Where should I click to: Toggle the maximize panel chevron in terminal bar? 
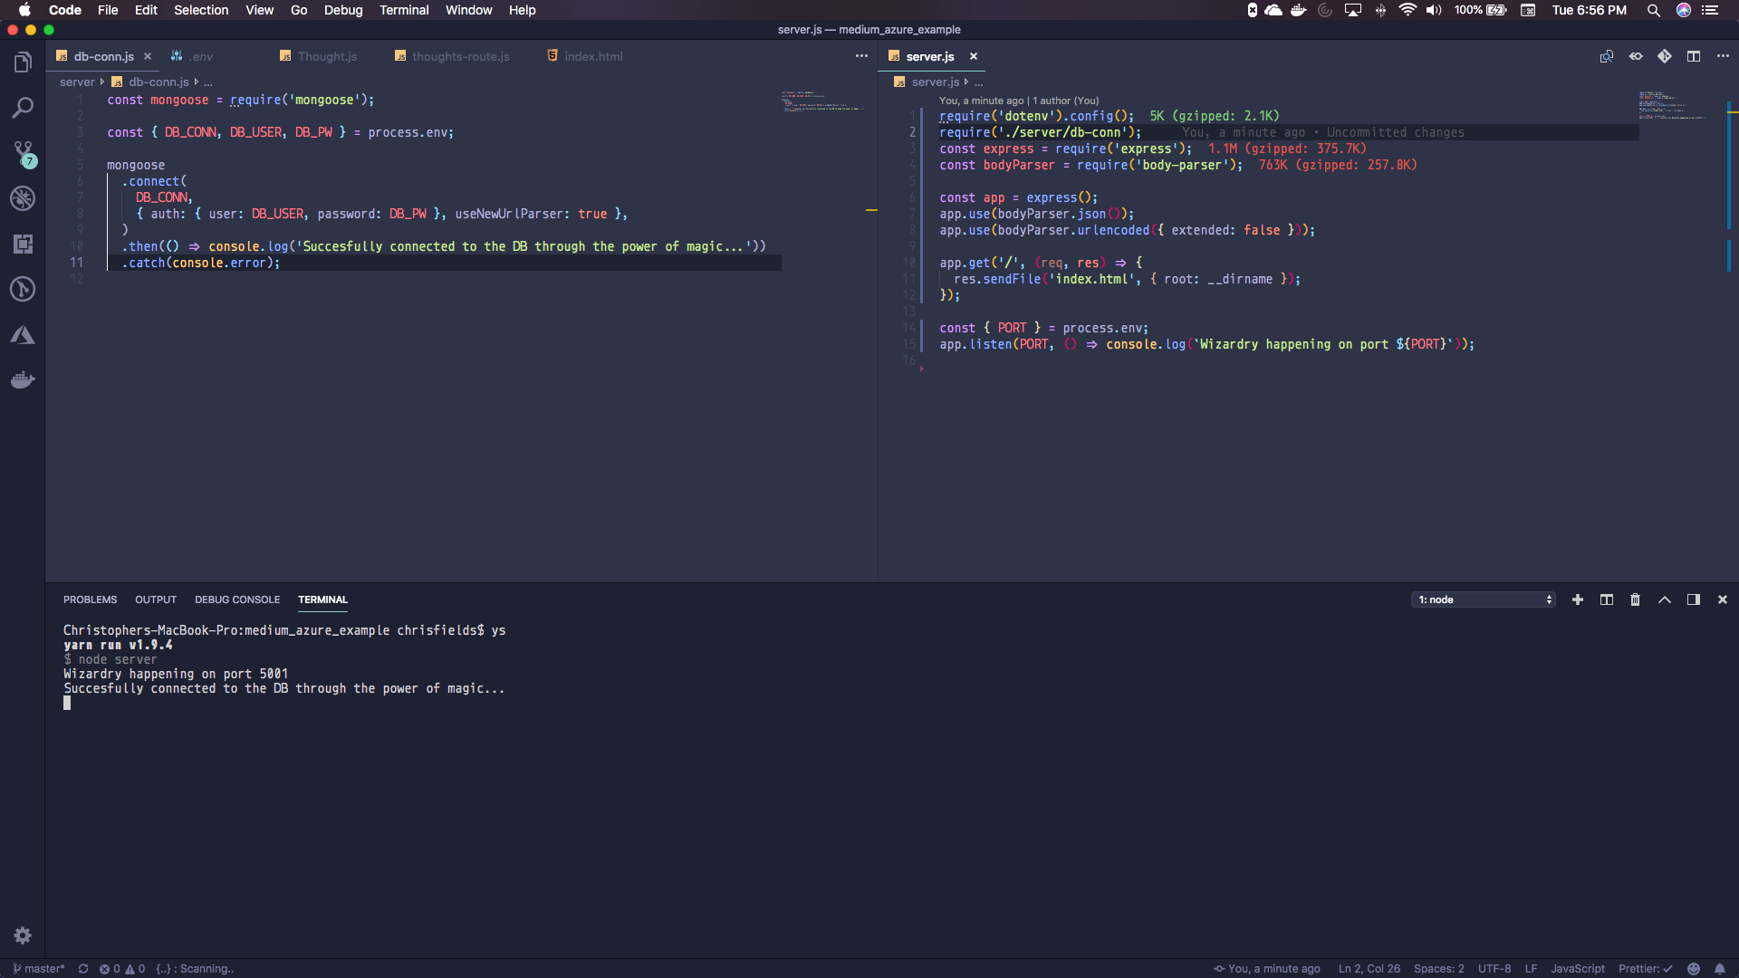pyautogui.click(x=1664, y=599)
